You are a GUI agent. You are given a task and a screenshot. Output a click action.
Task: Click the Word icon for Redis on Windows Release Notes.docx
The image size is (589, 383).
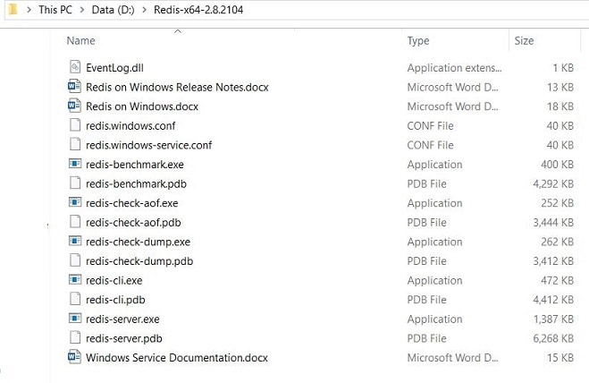(x=74, y=87)
